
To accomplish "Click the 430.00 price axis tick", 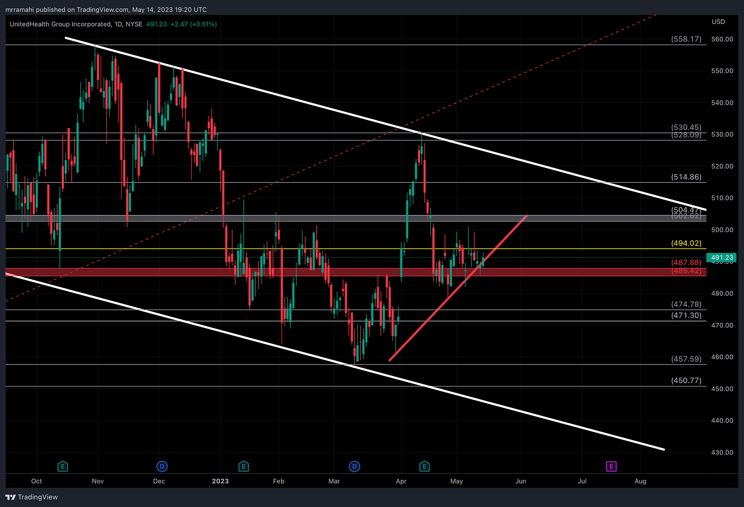I will [722, 452].
